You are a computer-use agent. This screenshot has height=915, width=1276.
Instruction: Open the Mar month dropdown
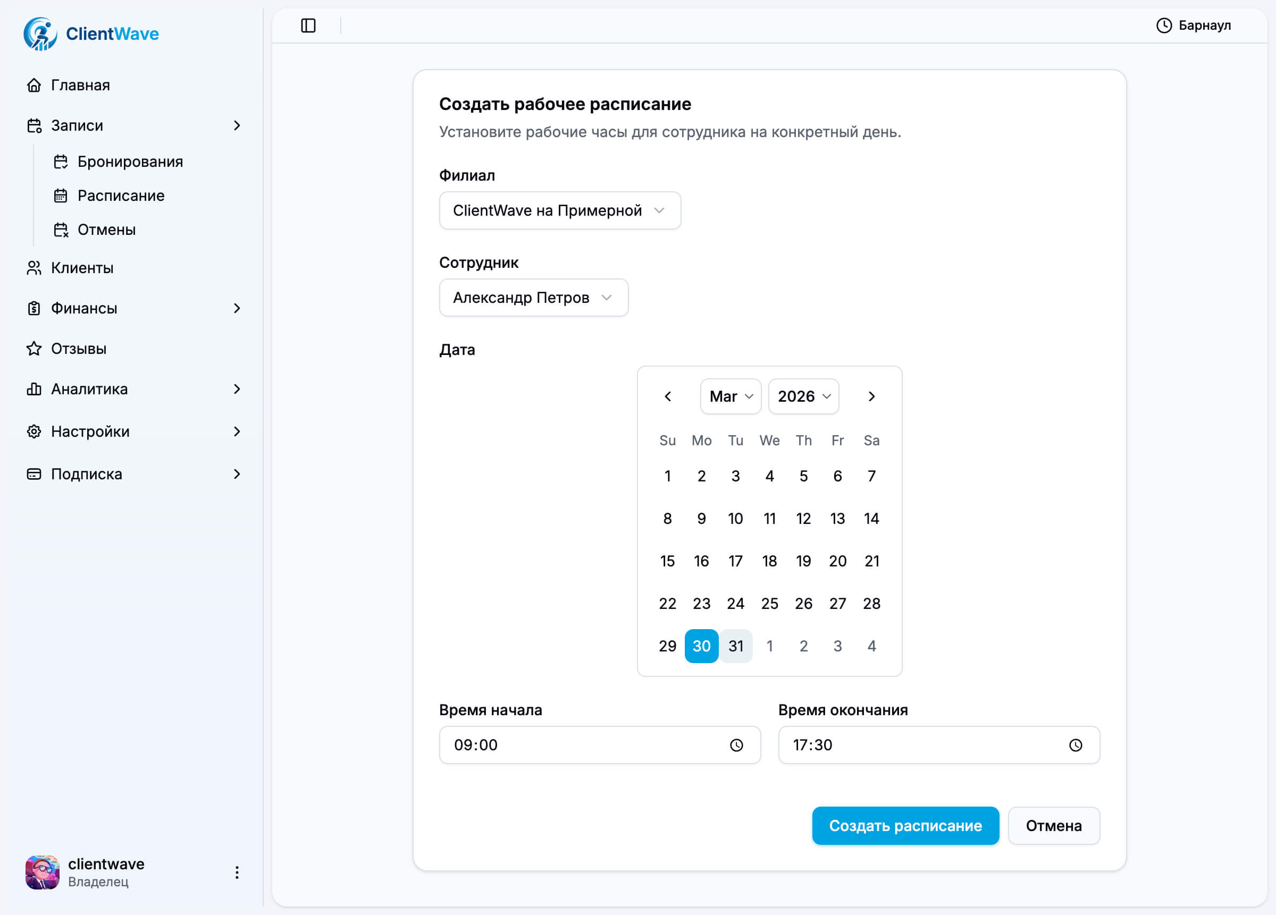coord(731,396)
